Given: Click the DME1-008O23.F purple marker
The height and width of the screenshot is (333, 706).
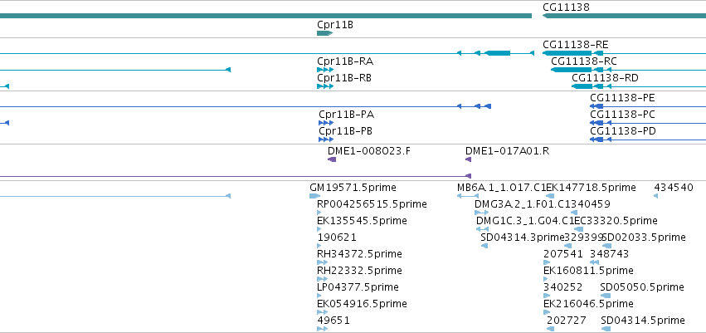Looking at the screenshot, I should [332, 159].
